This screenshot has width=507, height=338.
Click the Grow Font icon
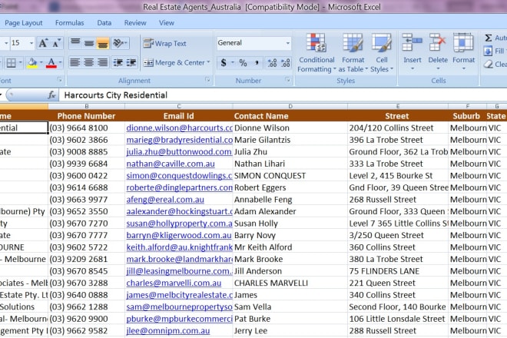(43, 43)
